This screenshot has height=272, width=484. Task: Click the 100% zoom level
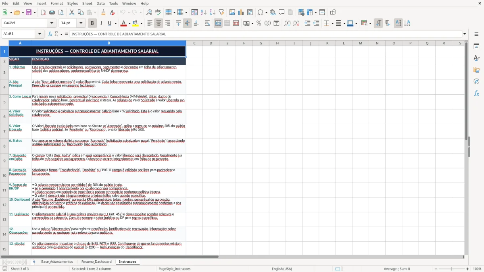coord(477,269)
